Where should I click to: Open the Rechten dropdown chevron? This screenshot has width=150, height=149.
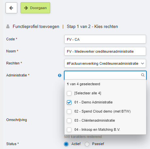click(x=142, y=63)
